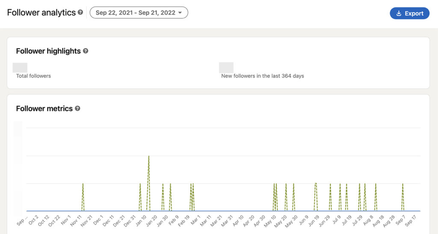Image resolution: width=438 pixels, height=234 pixels.
Task: Open the Sep 22, 2021 date range dropdown
Action: pyautogui.click(x=139, y=13)
